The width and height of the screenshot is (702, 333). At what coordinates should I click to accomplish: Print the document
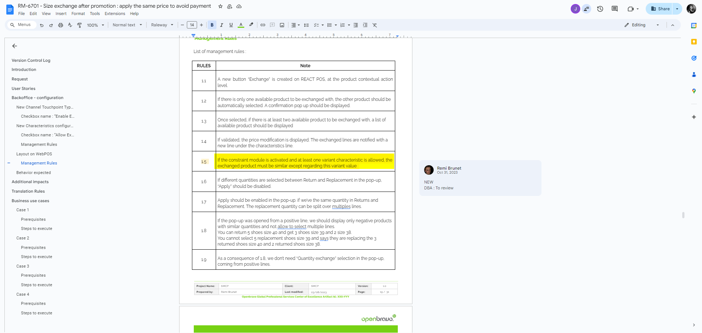pyautogui.click(x=61, y=25)
